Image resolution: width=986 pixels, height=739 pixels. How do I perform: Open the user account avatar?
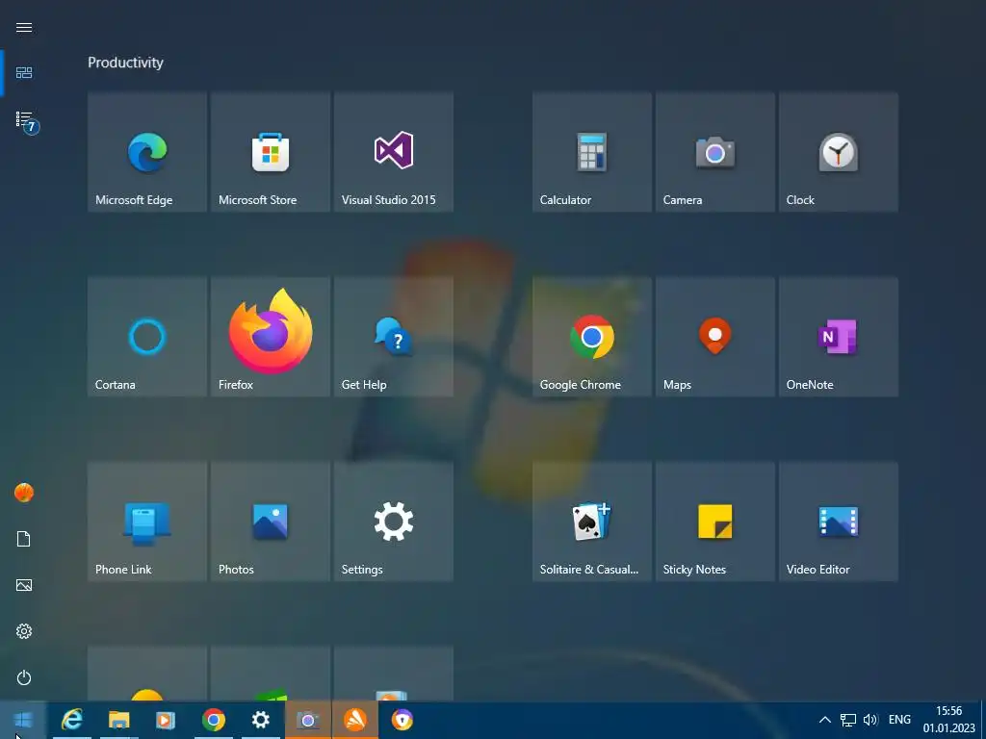24,493
